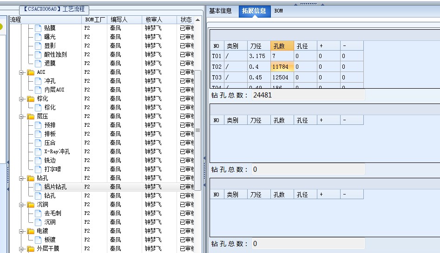Collapse the 外层干膜 folder node
440x253 pixels.
click(x=21, y=249)
